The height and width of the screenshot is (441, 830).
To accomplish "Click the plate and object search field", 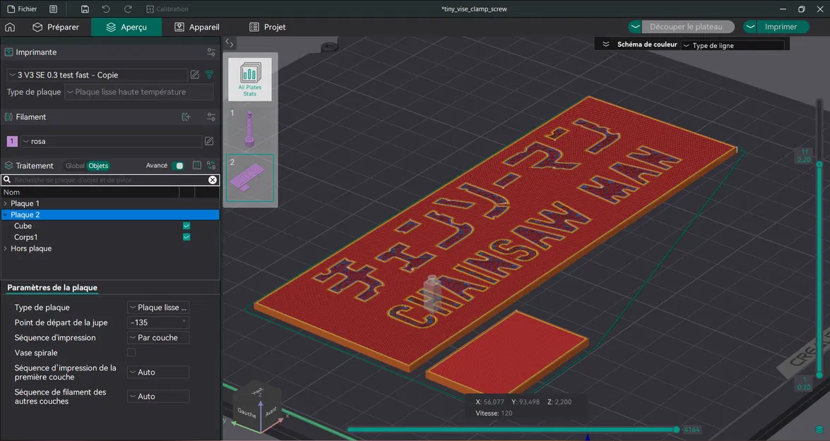I will point(110,180).
